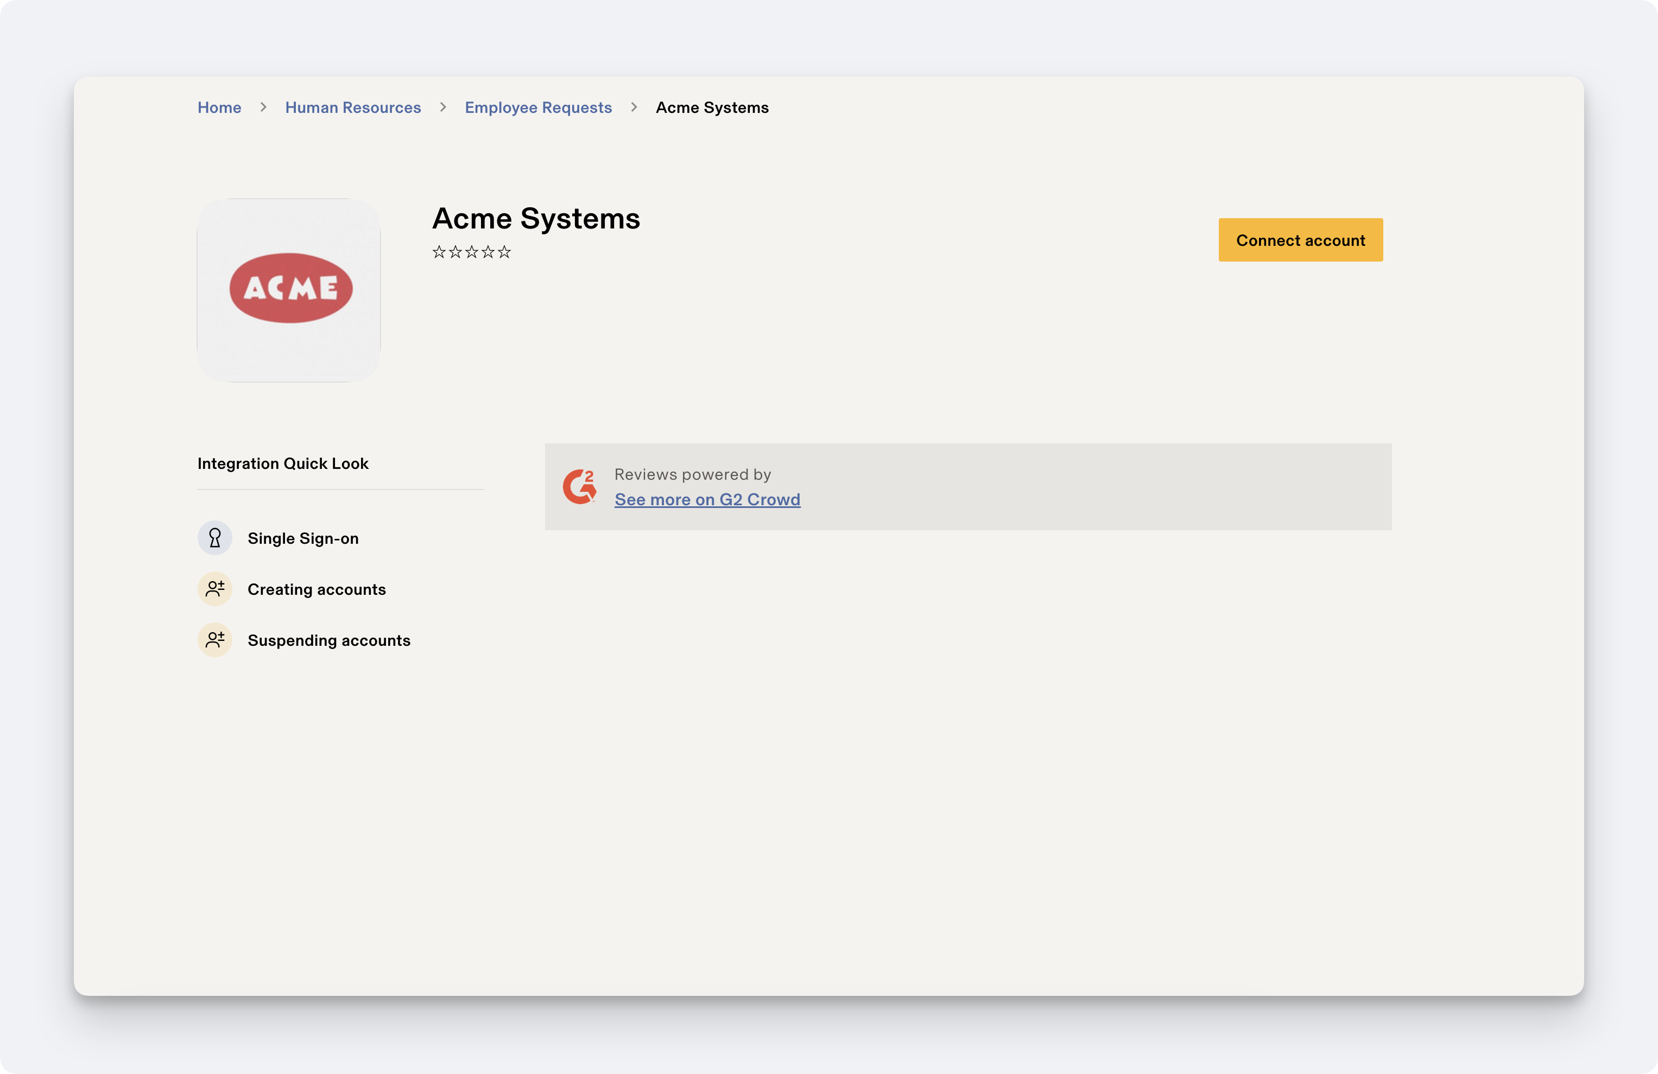The width and height of the screenshot is (1658, 1074).
Task: Go to Home breadcrumb
Action: point(219,107)
